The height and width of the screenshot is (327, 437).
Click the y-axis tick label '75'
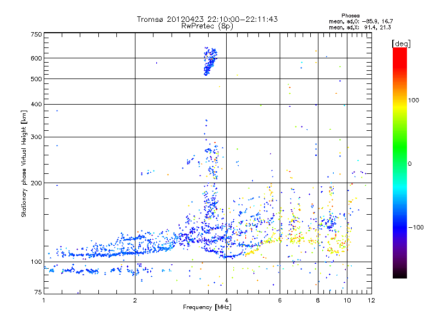(x=38, y=292)
